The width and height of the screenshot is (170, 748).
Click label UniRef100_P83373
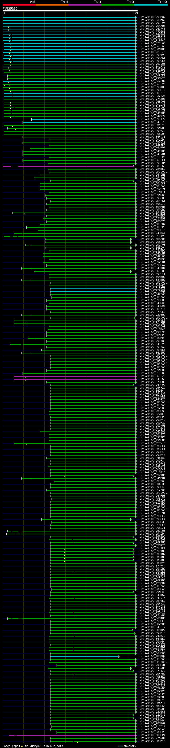[152, 222]
